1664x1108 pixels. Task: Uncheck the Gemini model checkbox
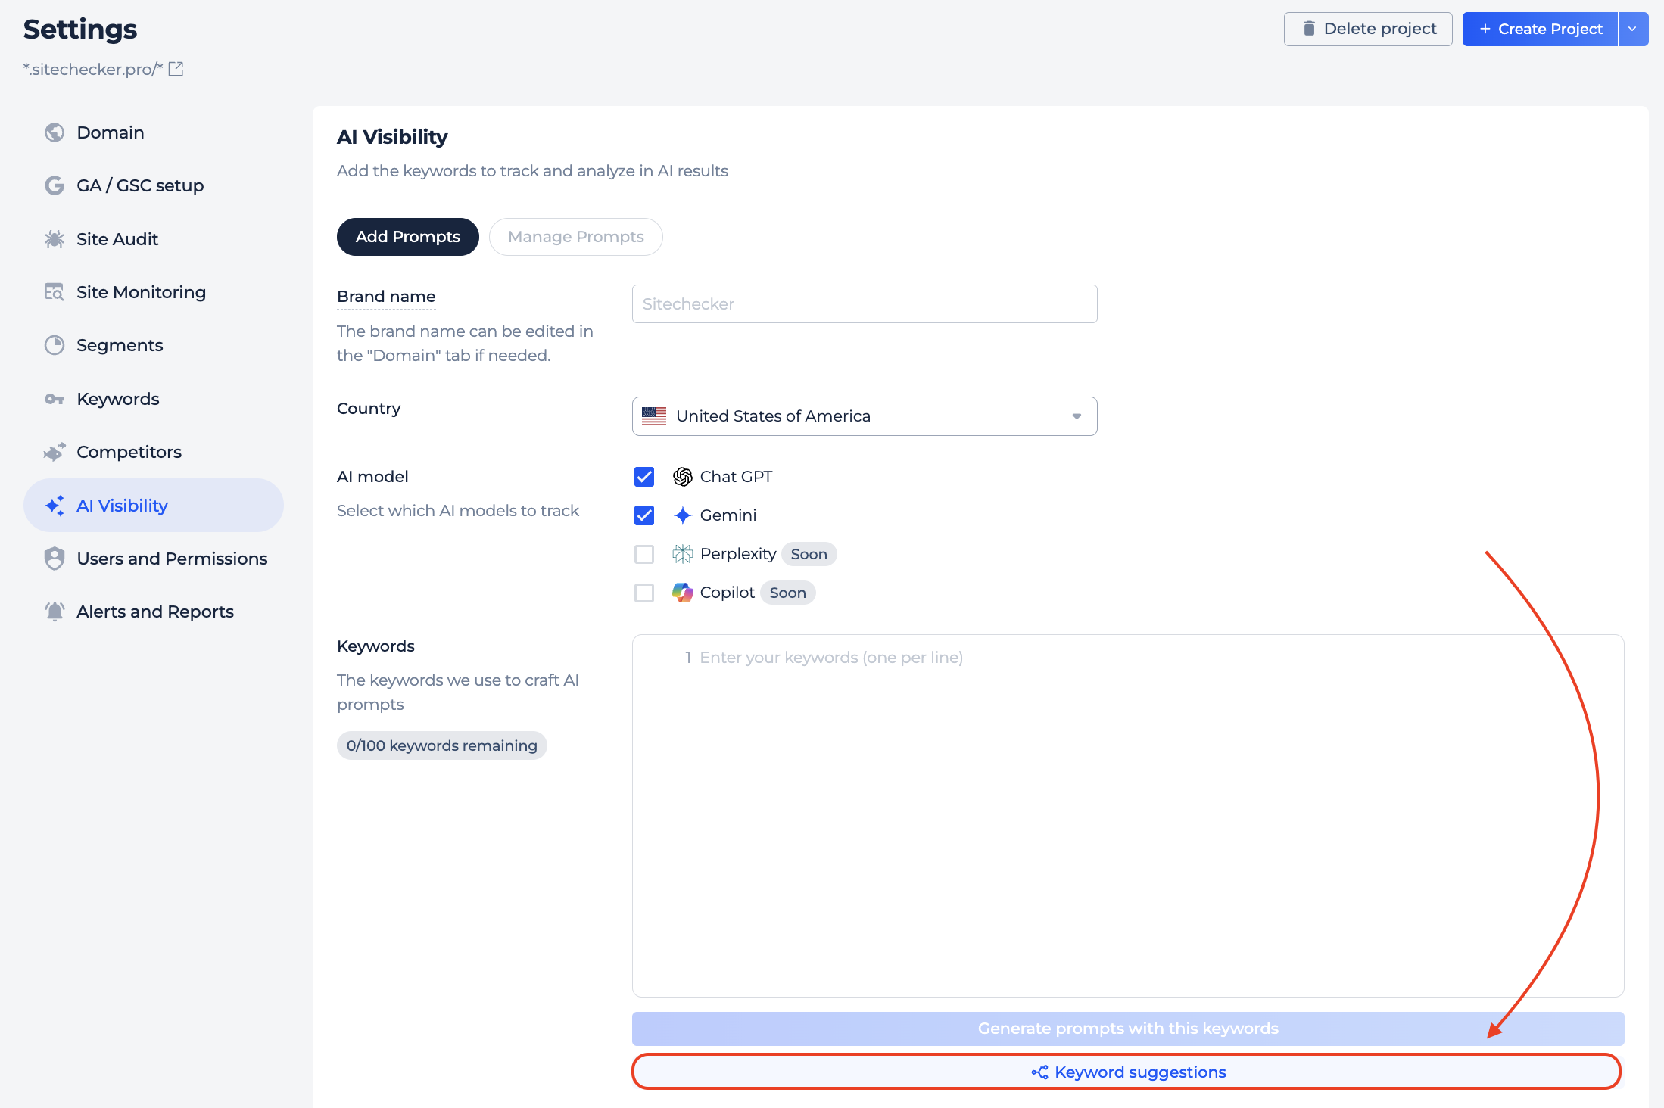[644, 515]
